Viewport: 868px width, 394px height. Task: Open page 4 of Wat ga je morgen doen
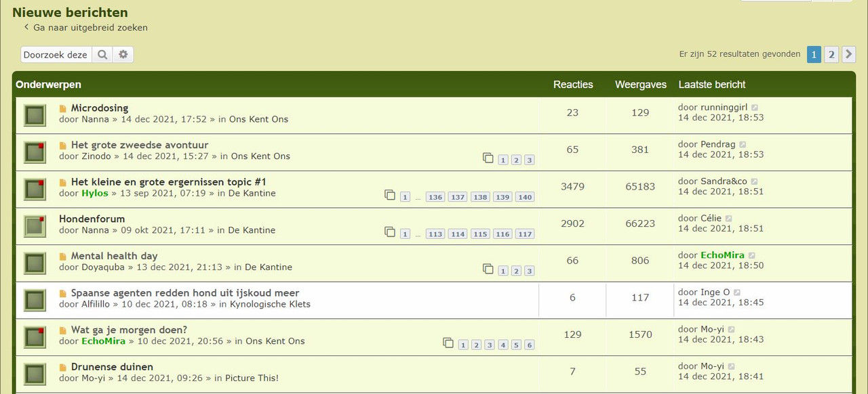click(503, 345)
